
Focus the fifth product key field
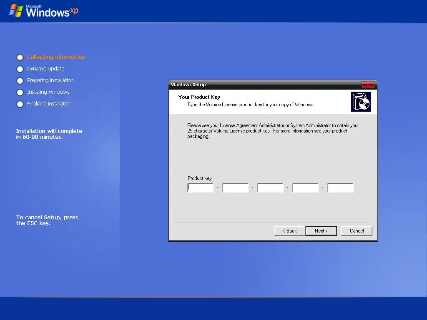coord(340,187)
